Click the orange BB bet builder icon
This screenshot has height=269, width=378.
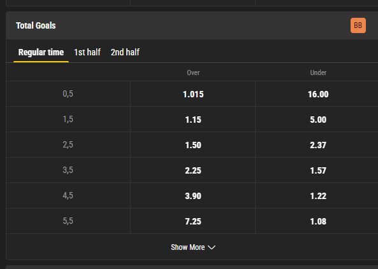[358, 25]
